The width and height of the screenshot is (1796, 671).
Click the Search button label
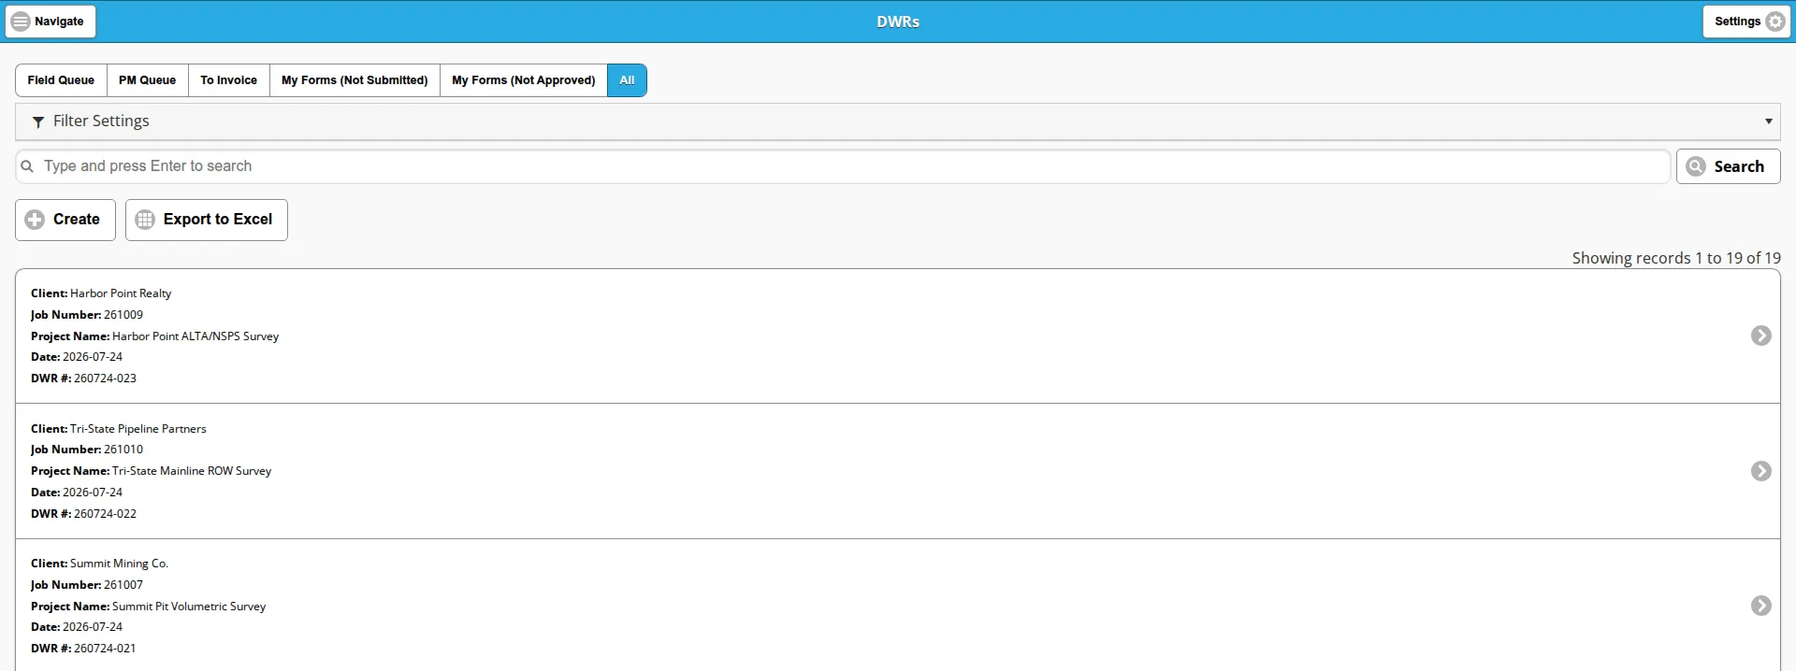tap(1739, 166)
